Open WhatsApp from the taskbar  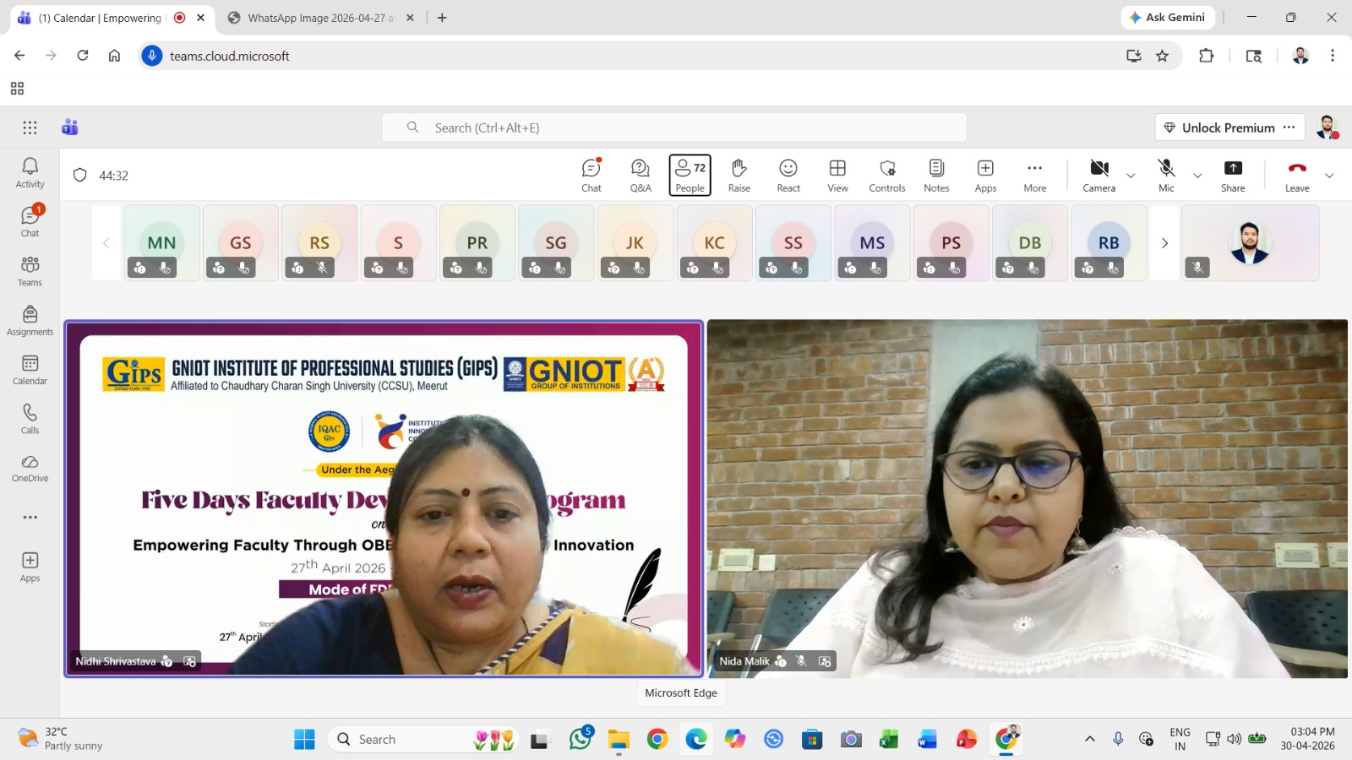point(581,739)
